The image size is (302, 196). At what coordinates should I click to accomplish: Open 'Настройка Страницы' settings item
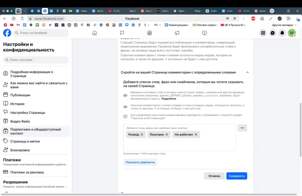click(x=36, y=112)
